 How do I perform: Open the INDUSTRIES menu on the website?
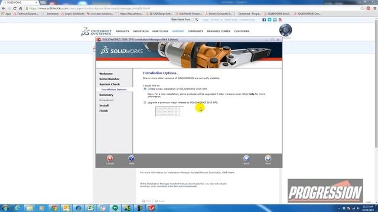141,31
